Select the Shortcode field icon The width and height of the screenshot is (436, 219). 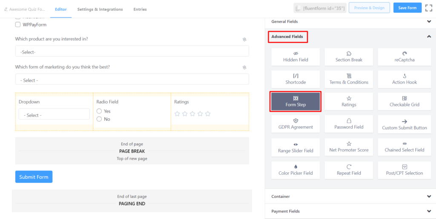[x=295, y=76]
